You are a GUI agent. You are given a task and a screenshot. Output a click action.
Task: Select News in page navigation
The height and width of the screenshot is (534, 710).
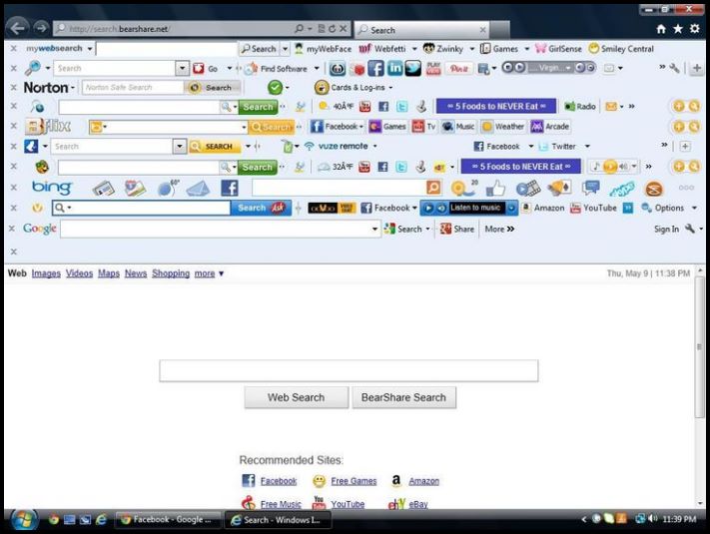pos(136,273)
